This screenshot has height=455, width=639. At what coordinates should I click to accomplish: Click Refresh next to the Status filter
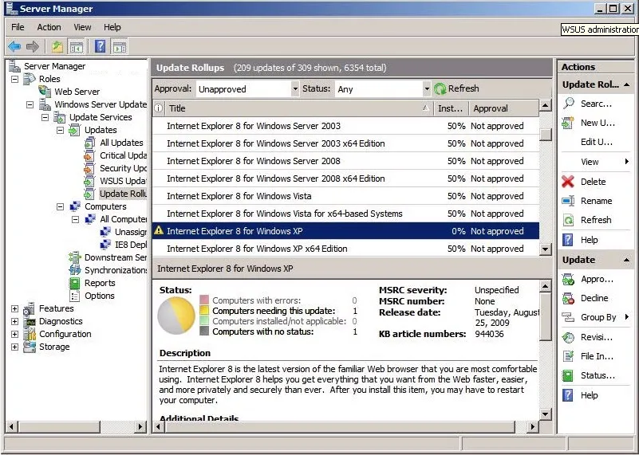(x=456, y=88)
